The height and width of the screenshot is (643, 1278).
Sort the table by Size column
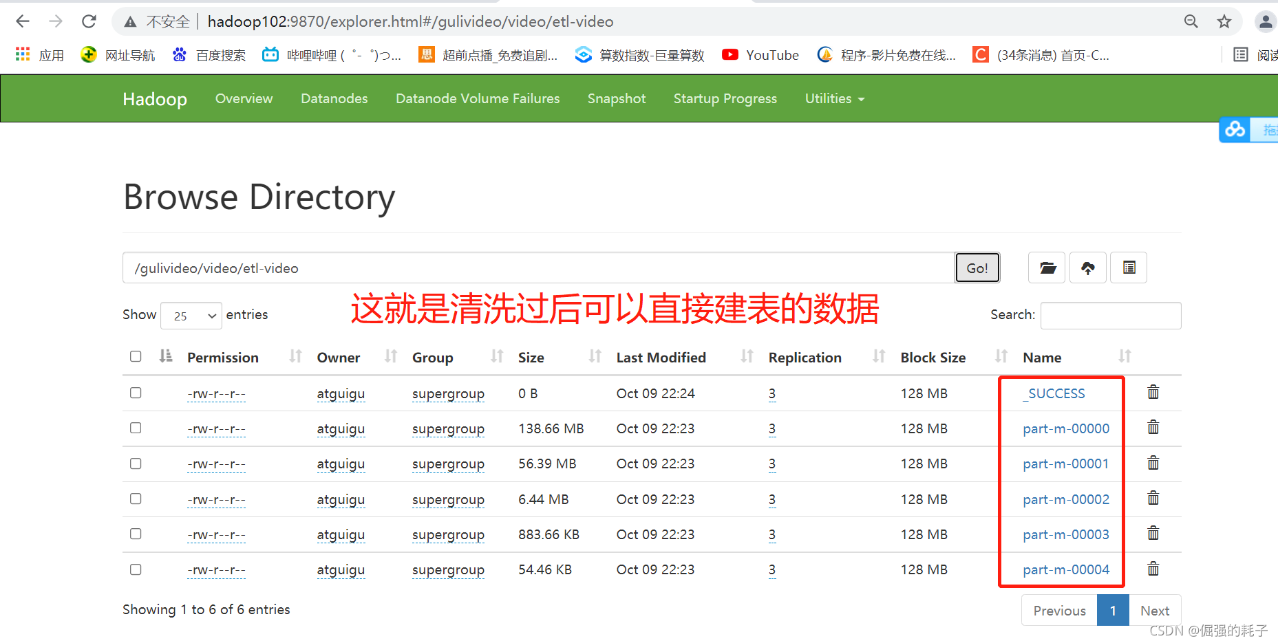tap(531, 358)
